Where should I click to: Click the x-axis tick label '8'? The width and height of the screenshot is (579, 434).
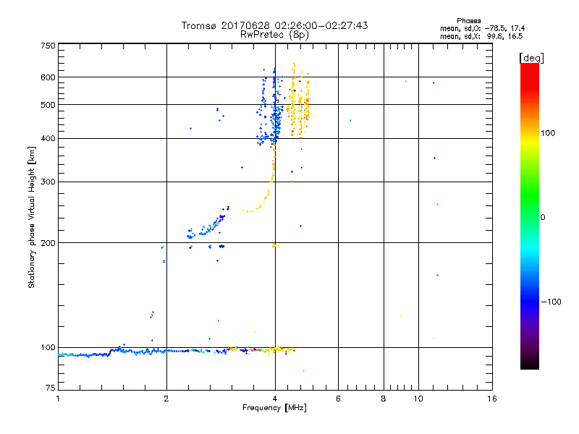pos(384,399)
